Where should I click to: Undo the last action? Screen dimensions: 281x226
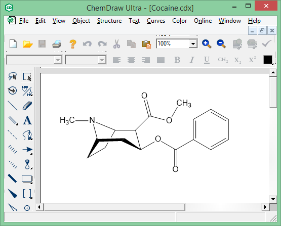click(x=87, y=44)
